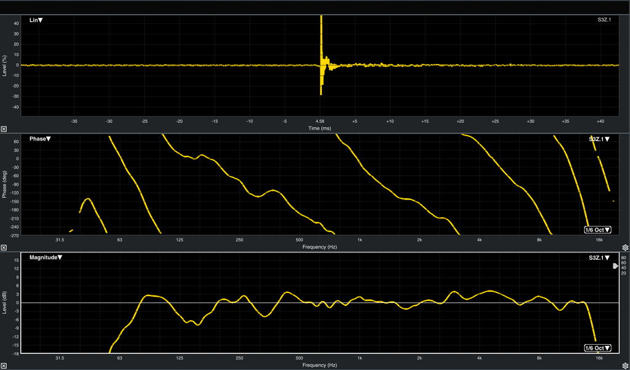Change 1/6 Oct smoothing in Magnitude plot
This screenshot has width=630, height=370.
point(597,348)
